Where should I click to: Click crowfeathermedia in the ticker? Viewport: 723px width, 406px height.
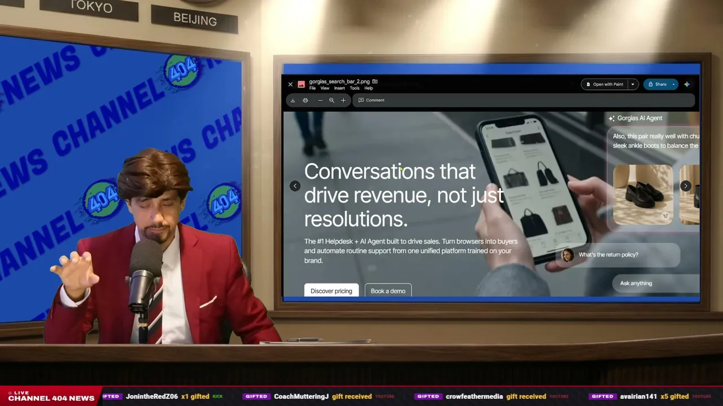[474, 396]
